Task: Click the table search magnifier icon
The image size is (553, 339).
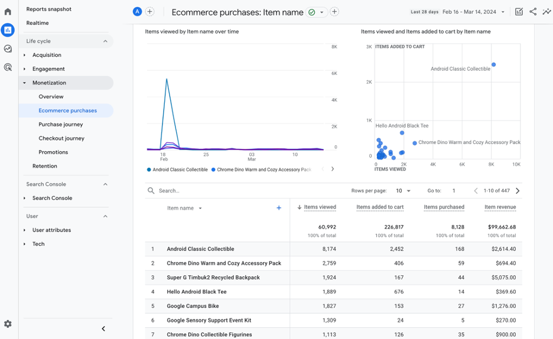Action: point(151,191)
